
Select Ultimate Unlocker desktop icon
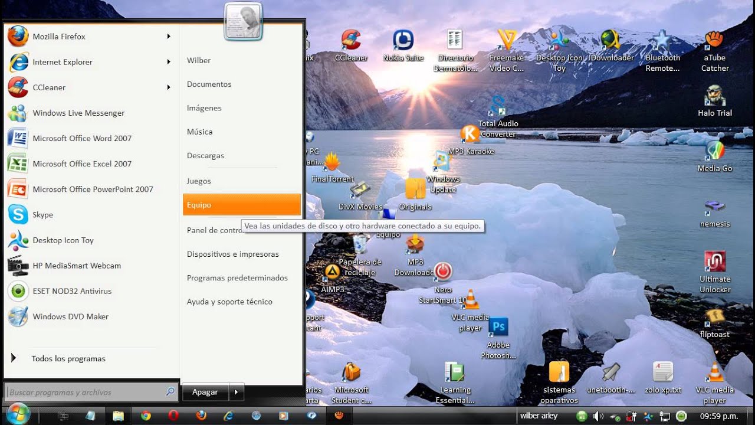pos(715,272)
